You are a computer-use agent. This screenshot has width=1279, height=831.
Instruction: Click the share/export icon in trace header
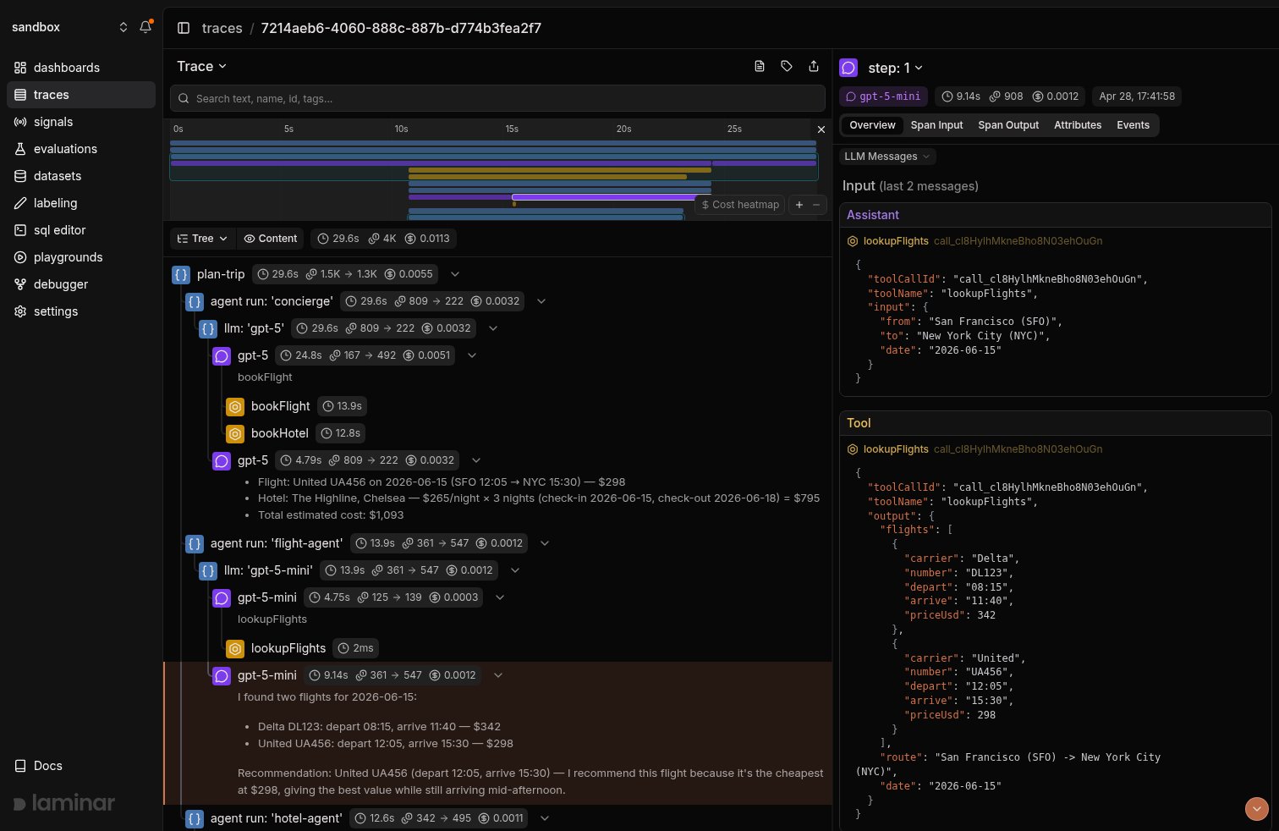814,66
